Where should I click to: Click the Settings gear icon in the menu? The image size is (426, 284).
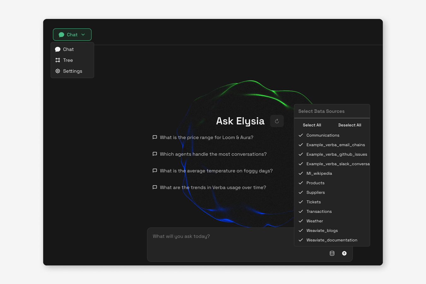coord(57,71)
